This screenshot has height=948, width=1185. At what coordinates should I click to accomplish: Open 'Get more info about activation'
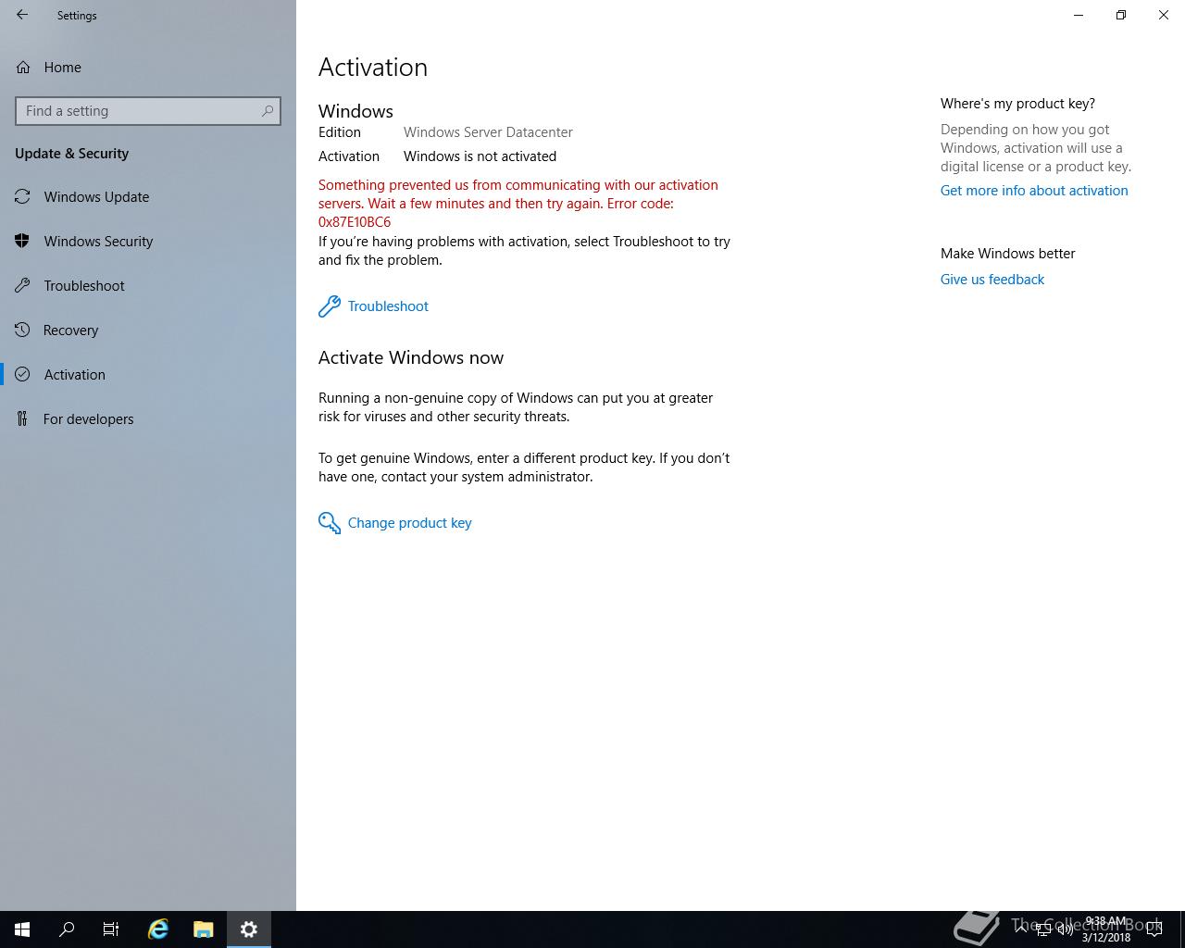[x=1034, y=191]
